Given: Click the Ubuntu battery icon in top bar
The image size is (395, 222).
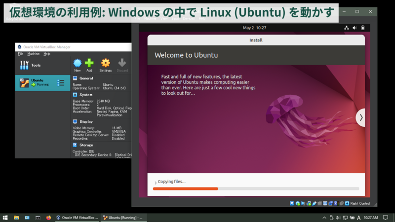Looking at the screenshot, I should click(363, 28).
